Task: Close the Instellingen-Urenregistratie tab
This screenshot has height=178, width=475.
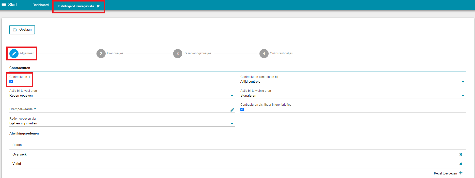Action: pos(98,6)
